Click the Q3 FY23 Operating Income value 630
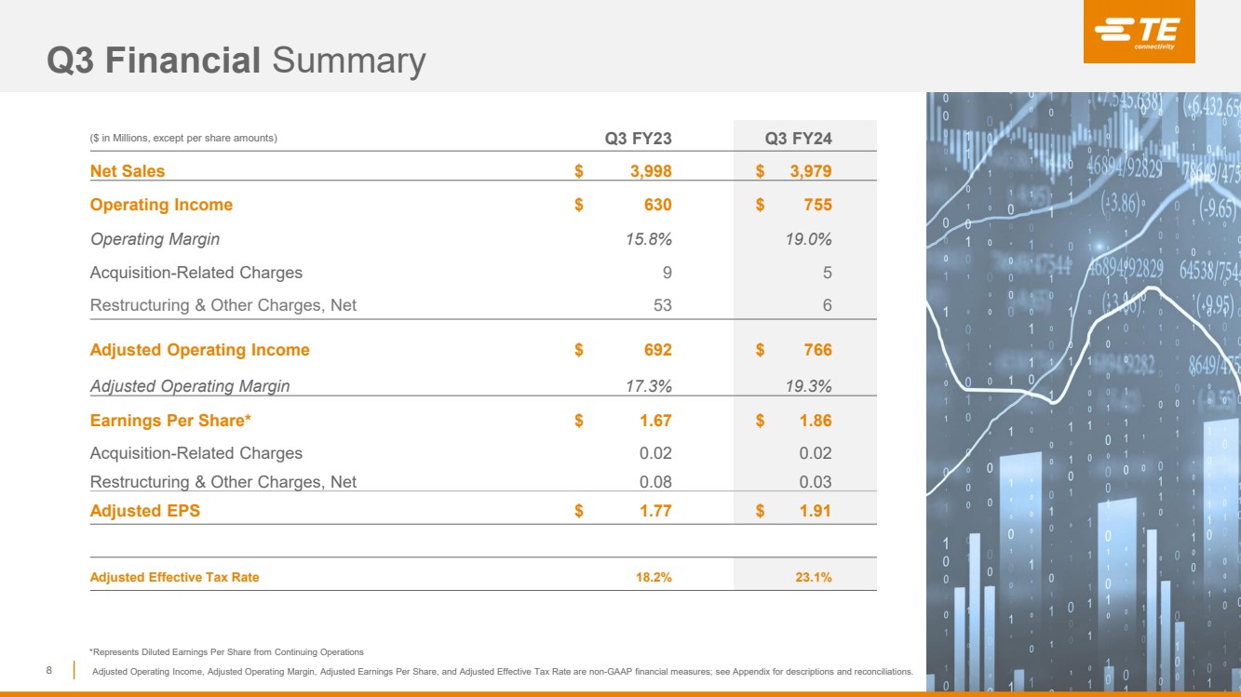Viewport: 1241px width, 697px height. (x=656, y=205)
